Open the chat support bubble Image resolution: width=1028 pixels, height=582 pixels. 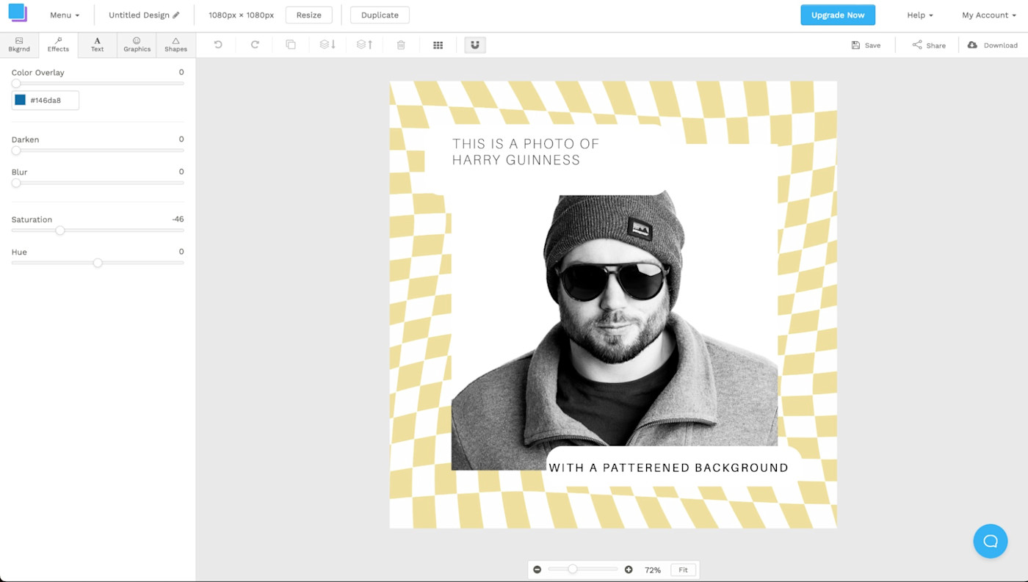991,541
